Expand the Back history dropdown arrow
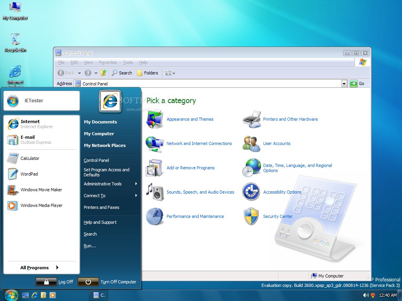The width and height of the screenshot is (402, 301). pyautogui.click(x=79, y=73)
